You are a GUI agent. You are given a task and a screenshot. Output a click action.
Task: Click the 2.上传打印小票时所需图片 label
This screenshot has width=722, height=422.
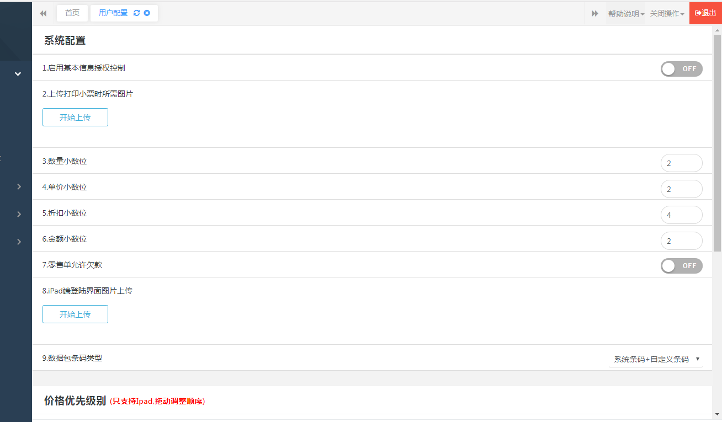(x=88, y=94)
